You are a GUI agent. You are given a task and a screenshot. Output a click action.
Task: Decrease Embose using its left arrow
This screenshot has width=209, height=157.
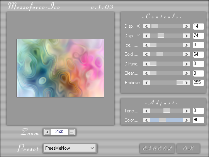147,83
